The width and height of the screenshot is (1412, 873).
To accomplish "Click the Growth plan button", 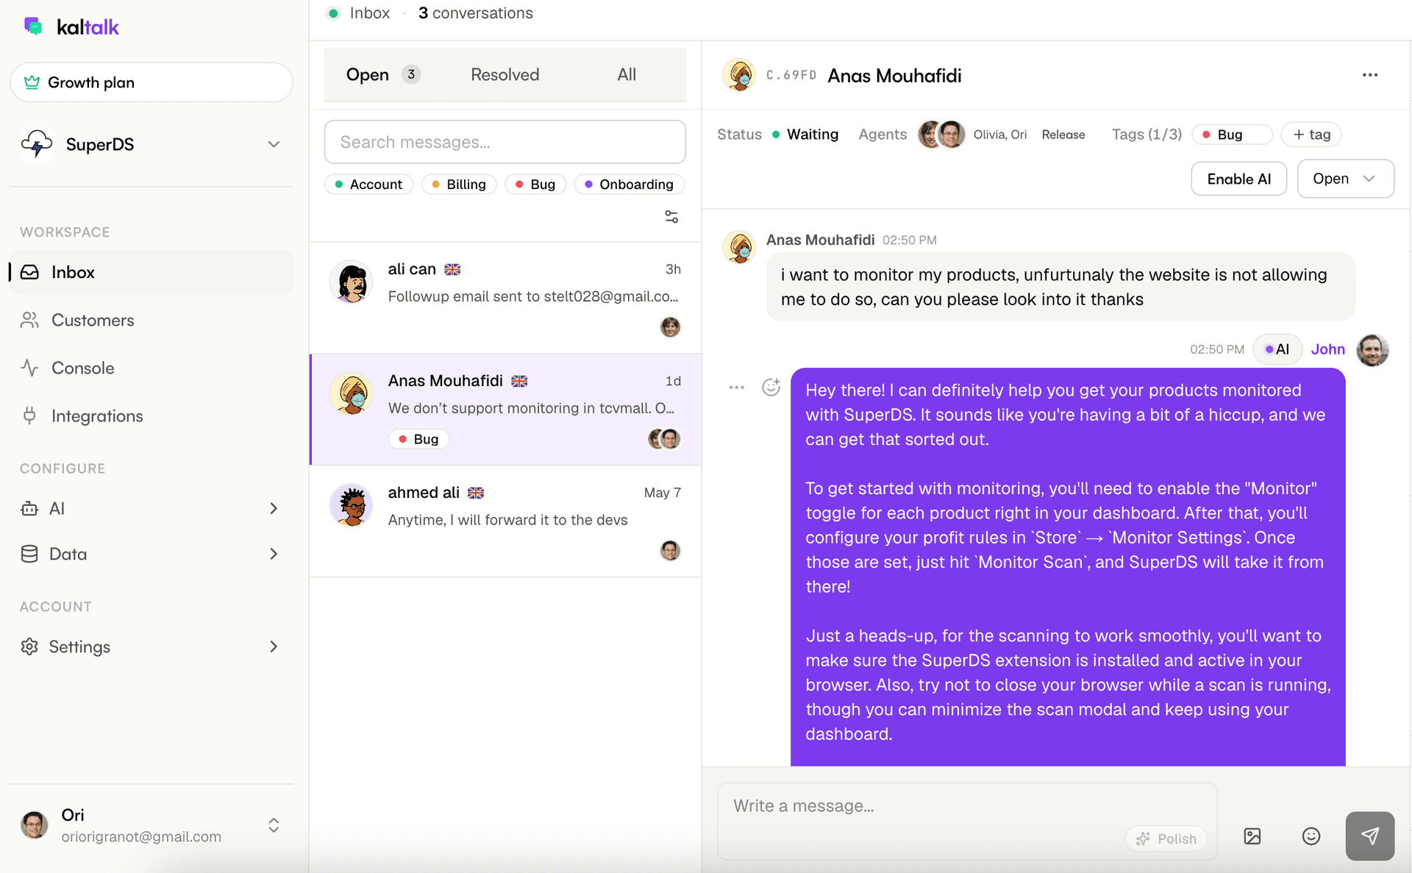I will (x=151, y=82).
